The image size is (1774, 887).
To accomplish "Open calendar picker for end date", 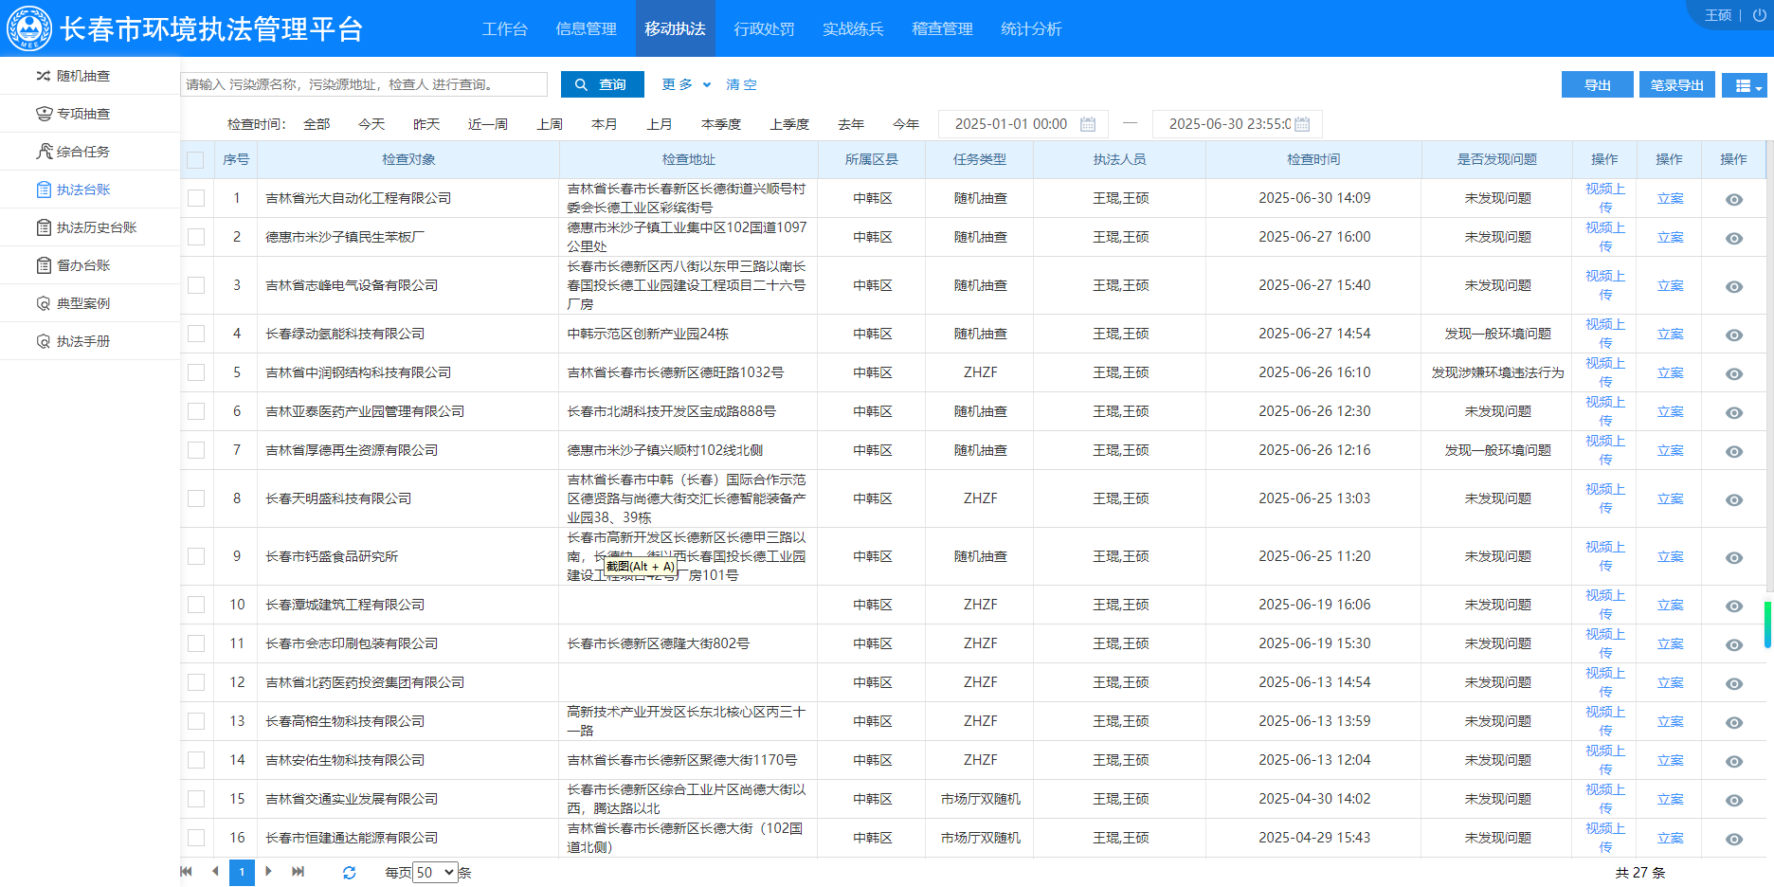I will (1302, 124).
